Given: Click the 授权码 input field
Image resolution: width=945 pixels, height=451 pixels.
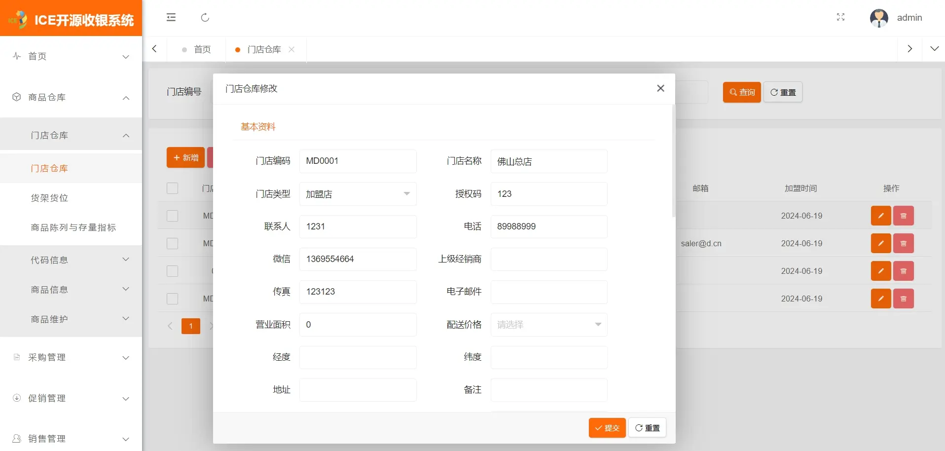Looking at the screenshot, I should pyautogui.click(x=549, y=194).
